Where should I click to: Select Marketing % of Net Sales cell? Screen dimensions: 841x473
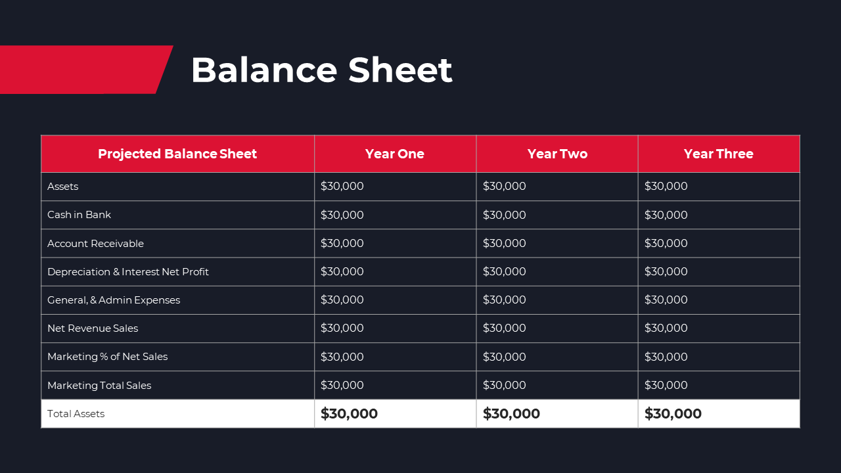coord(177,357)
